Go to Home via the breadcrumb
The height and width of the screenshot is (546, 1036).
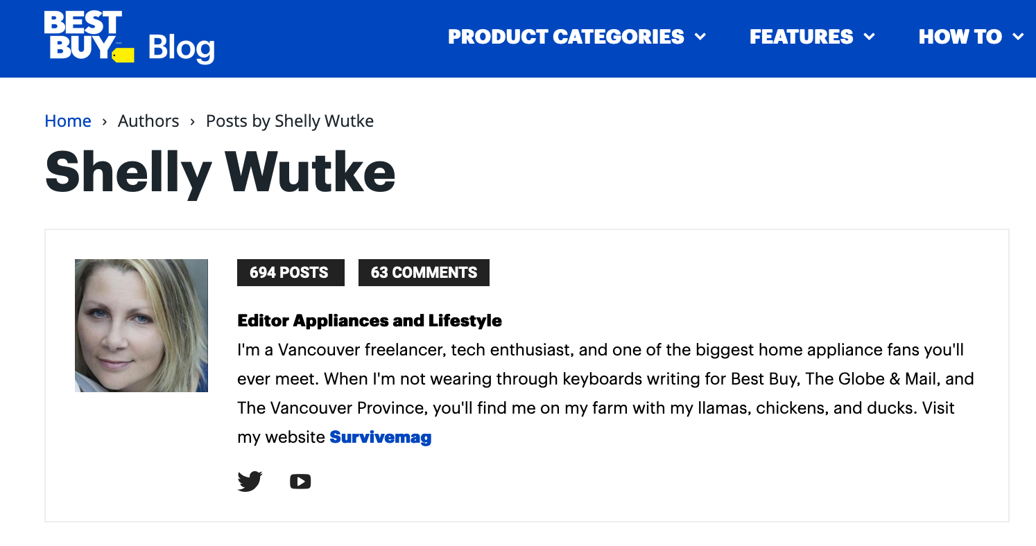(68, 121)
